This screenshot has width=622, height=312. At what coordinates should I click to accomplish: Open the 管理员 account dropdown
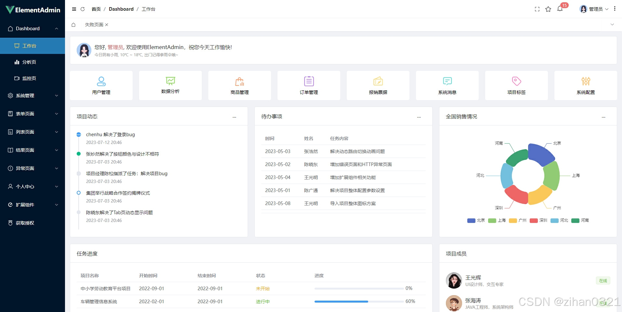[x=596, y=9]
